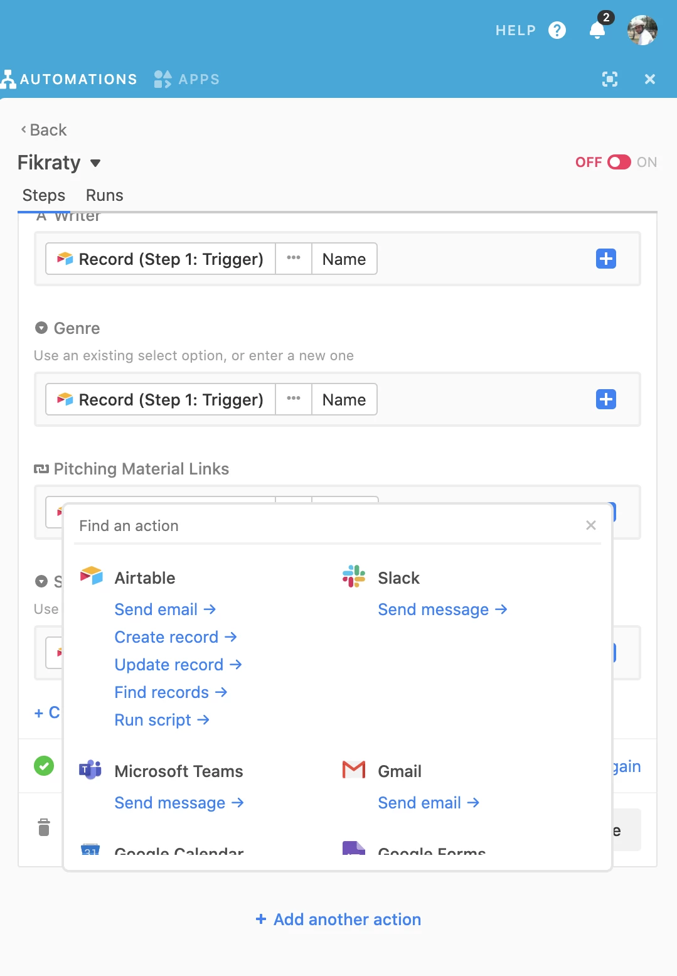Close the automations panel with X

[650, 79]
